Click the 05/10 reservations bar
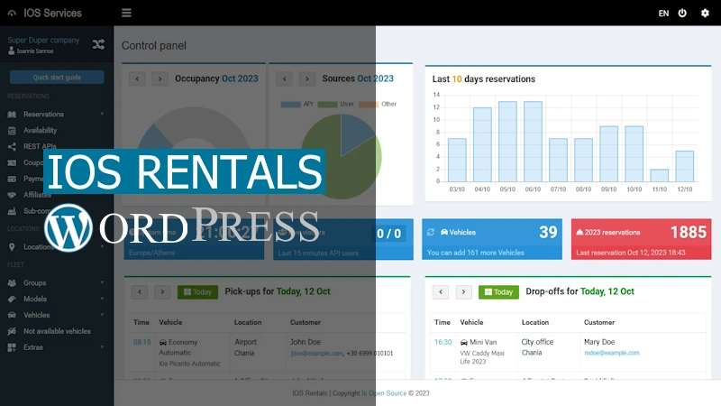The width and height of the screenshot is (721, 406). point(507,142)
